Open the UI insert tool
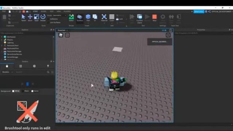 click(x=95, y=18)
